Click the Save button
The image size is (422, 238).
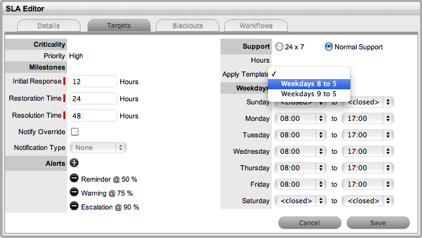(x=378, y=223)
